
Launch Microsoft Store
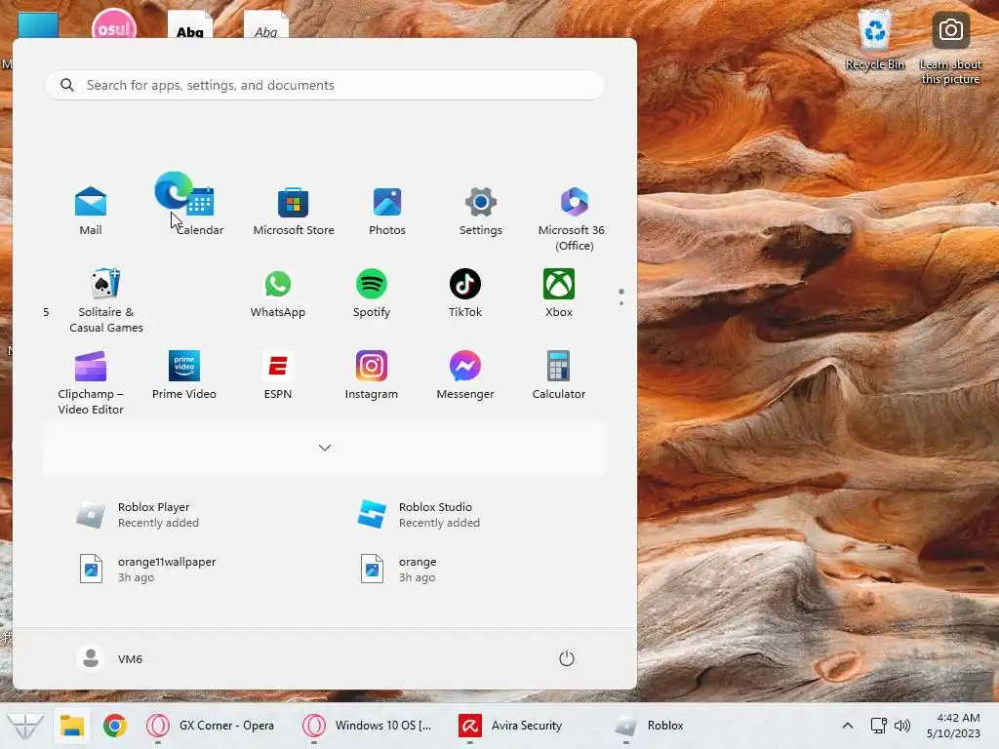tap(293, 211)
